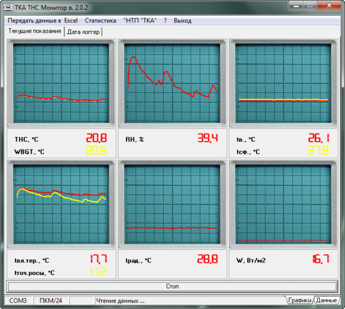Viewport: 345px width, 309px height.
Task: Open the Статистика menu
Action: click(100, 20)
